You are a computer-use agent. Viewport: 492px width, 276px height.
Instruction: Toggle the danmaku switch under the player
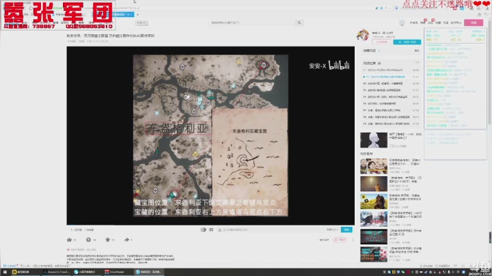(x=204, y=230)
